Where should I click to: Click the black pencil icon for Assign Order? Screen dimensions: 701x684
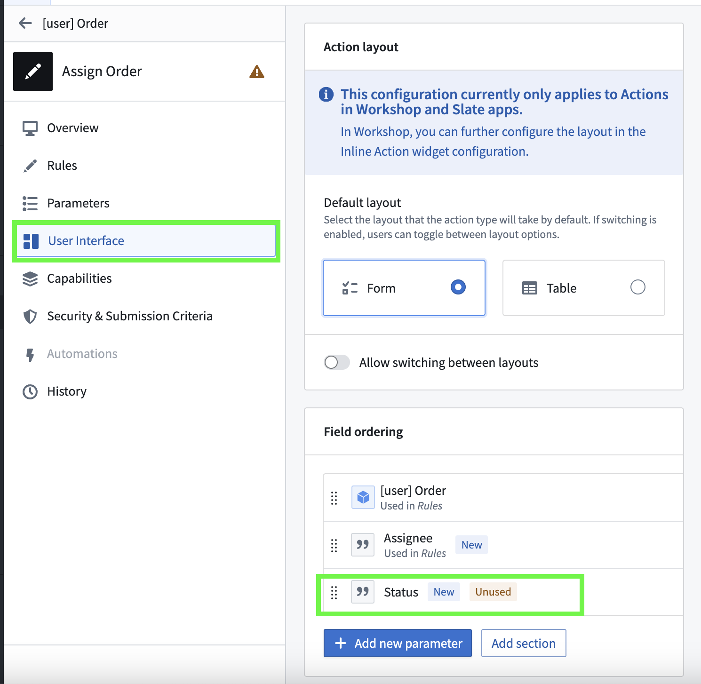pos(33,72)
